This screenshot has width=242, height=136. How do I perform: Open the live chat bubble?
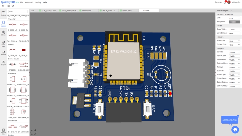coord(235,130)
